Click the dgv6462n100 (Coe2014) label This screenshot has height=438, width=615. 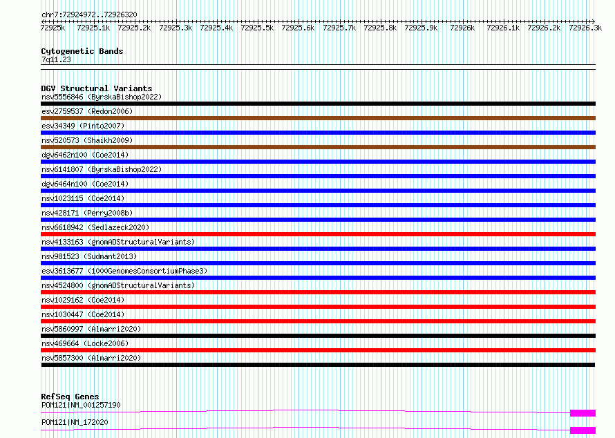(x=85, y=155)
